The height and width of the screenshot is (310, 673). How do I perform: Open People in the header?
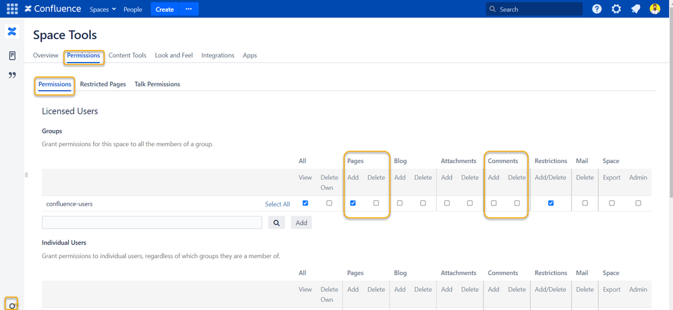click(133, 9)
